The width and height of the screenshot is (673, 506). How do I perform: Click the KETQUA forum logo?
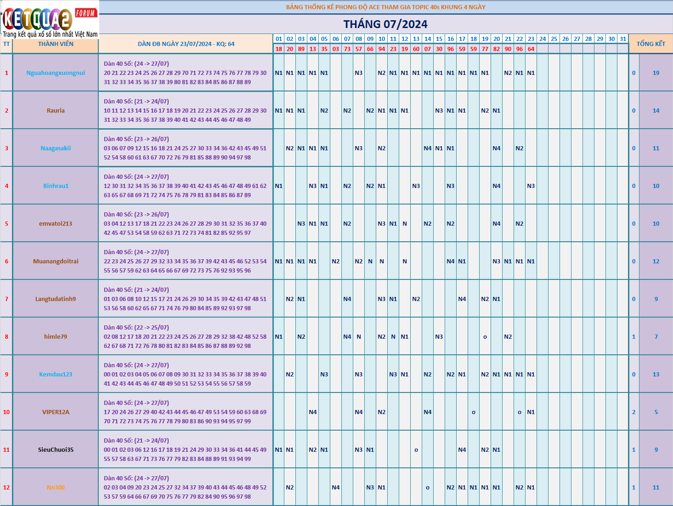(x=50, y=19)
